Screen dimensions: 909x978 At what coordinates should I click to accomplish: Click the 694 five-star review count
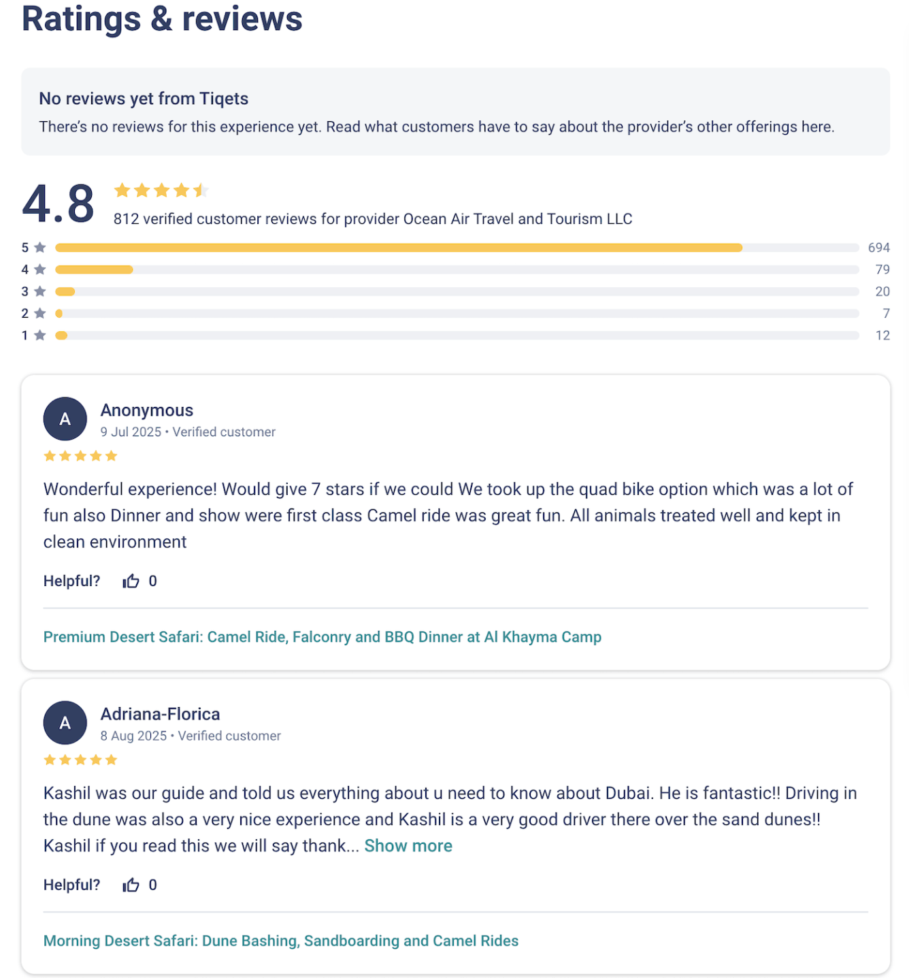tap(878, 248)
